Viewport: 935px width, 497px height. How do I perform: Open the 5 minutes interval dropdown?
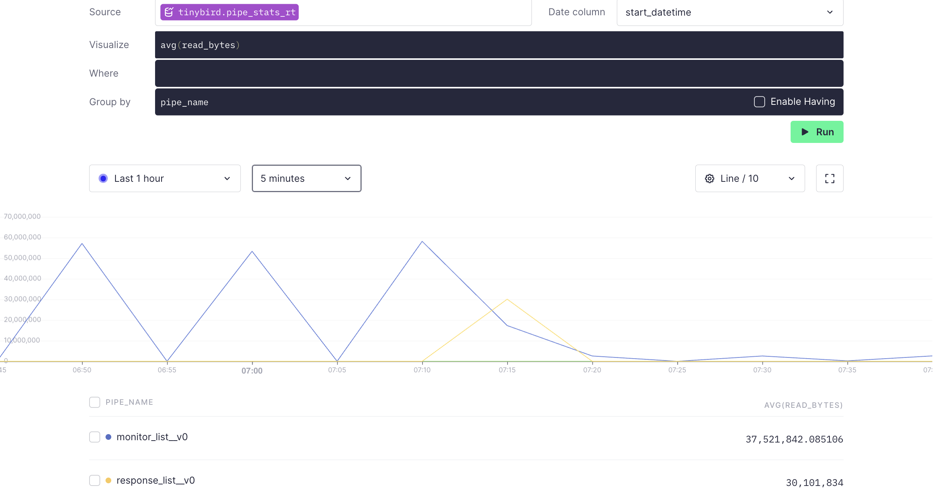(x=306, y=178)
